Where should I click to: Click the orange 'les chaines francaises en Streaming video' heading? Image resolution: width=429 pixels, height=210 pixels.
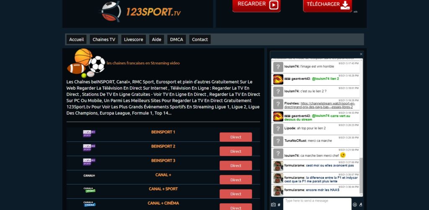(143, 63)
